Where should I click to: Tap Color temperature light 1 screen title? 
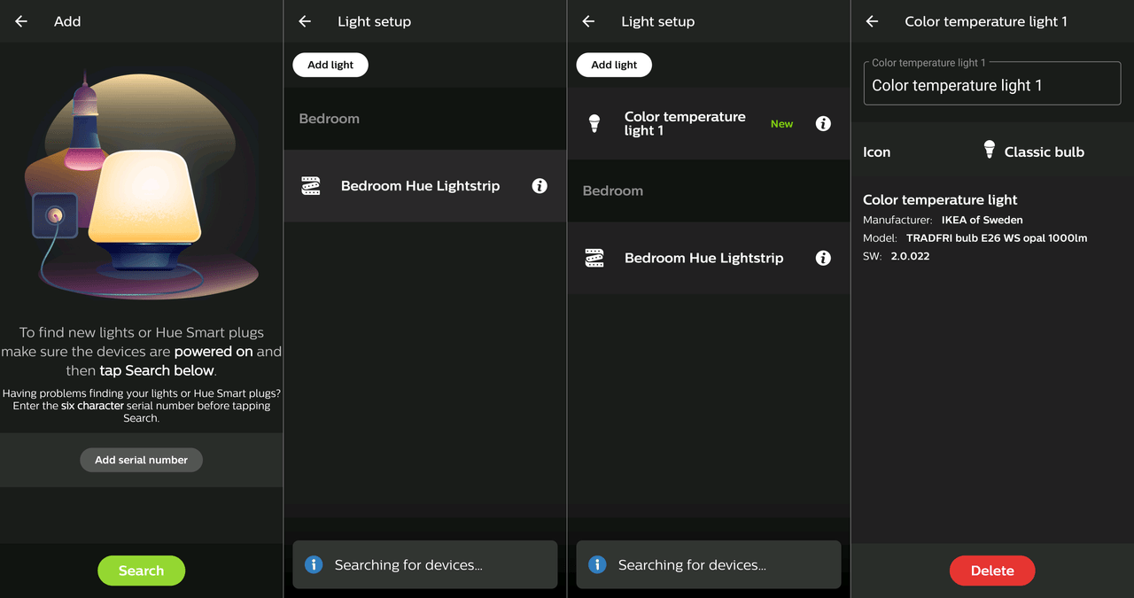coord(986,21)
